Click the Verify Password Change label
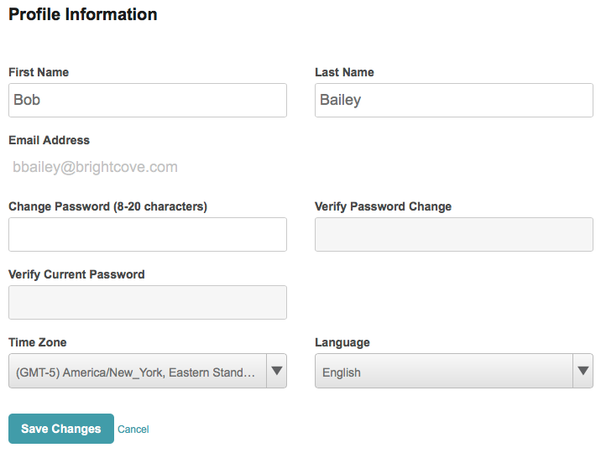The height and width of the screenshot is (453, 601). (383, 206)
